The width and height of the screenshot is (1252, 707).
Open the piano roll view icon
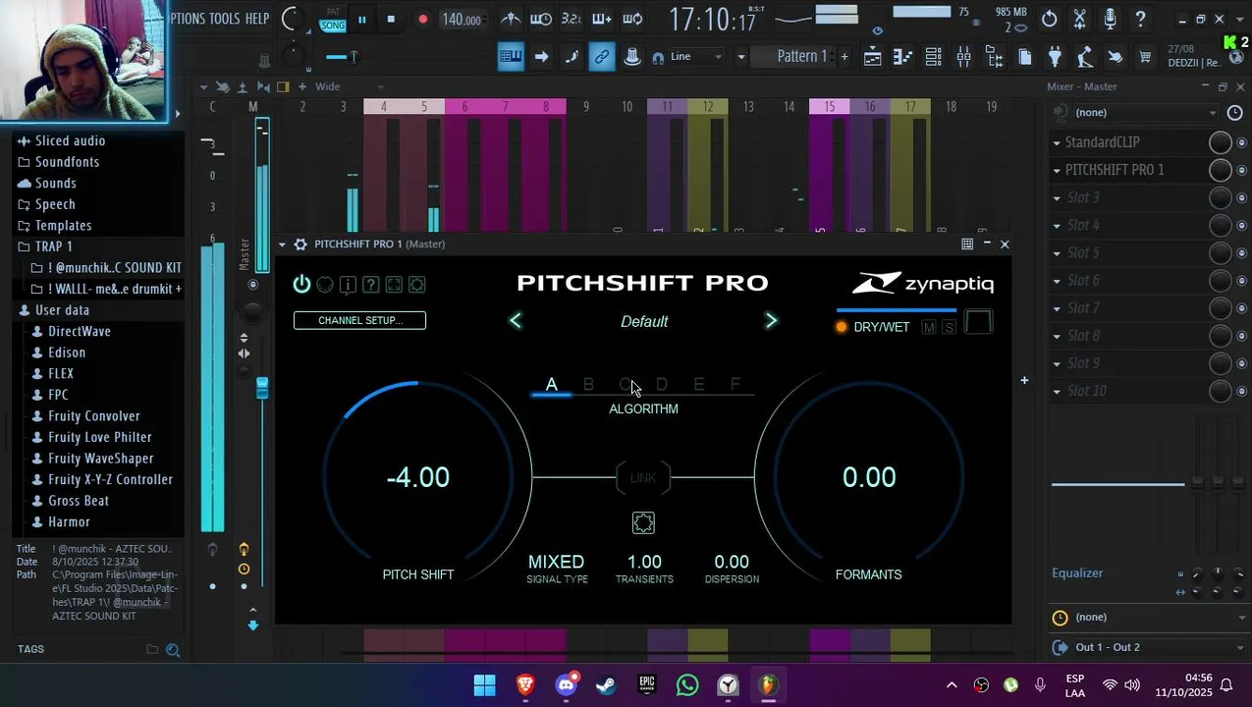coord(902,57)
